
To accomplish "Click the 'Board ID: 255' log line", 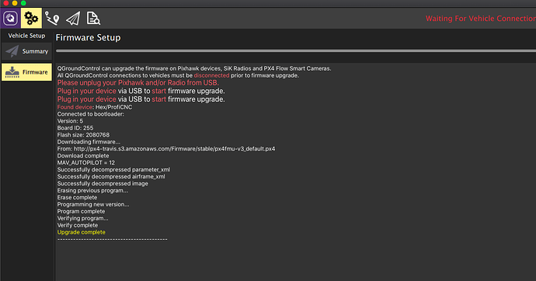I will point(75,128).
